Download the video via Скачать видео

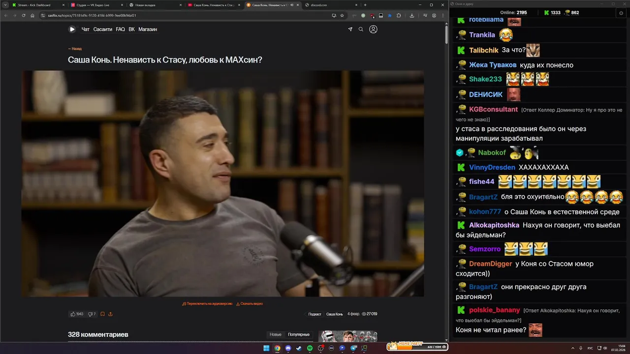250,304
